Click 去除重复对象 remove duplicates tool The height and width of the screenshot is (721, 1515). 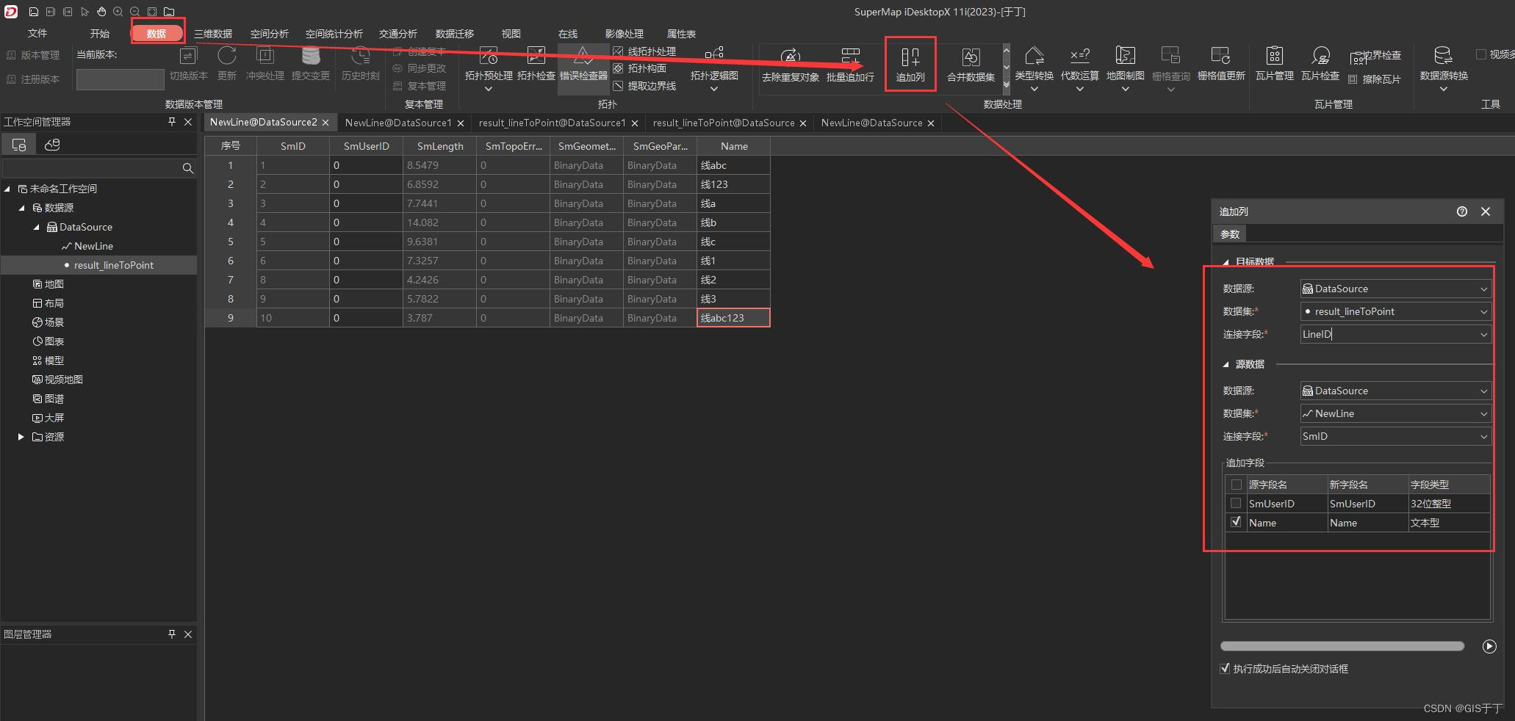(x=791, y=65)
